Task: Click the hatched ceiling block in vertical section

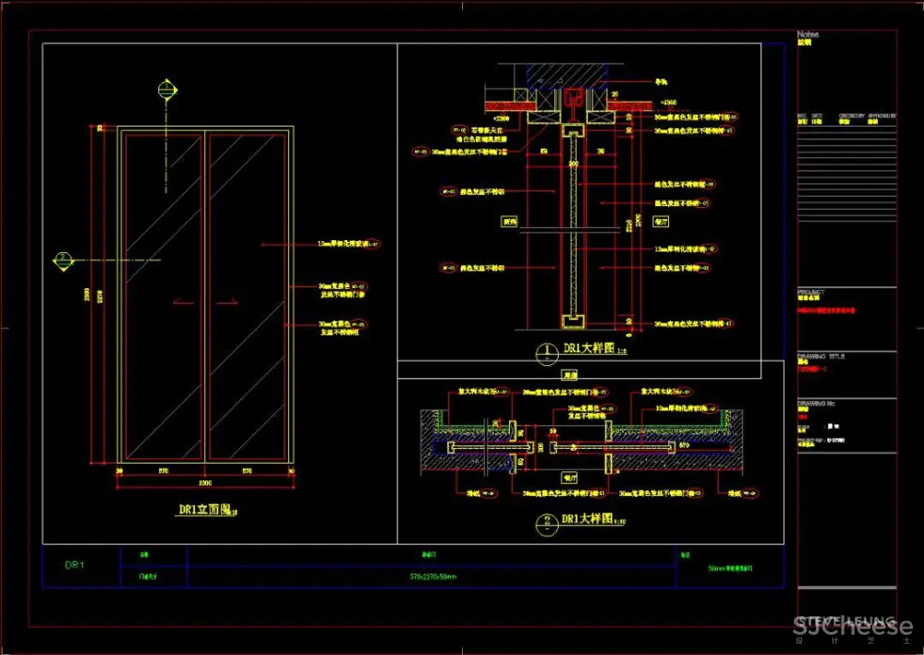Action: tap(566, 73)
